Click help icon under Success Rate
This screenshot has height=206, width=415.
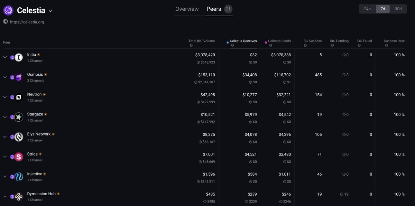pyautogui.click(x=386, y=46)
